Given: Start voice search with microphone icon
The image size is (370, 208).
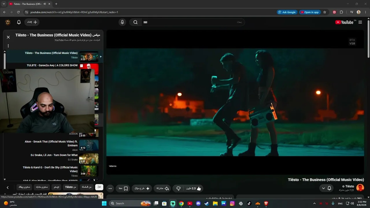Looking at the screenshot, I should point(122,22).
